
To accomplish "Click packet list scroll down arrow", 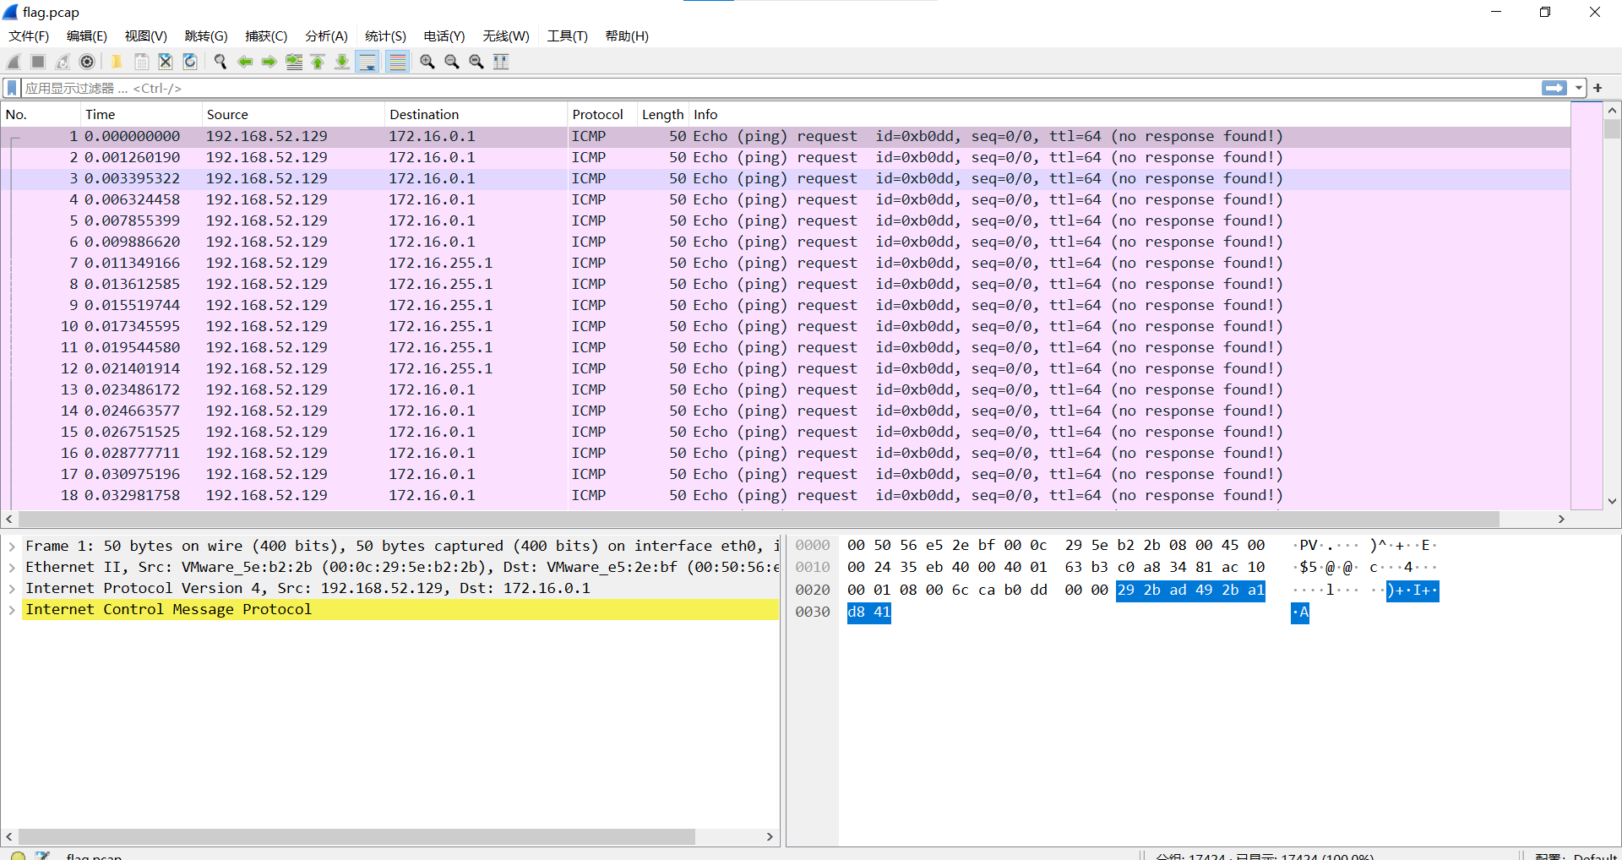I will 1612,501.
